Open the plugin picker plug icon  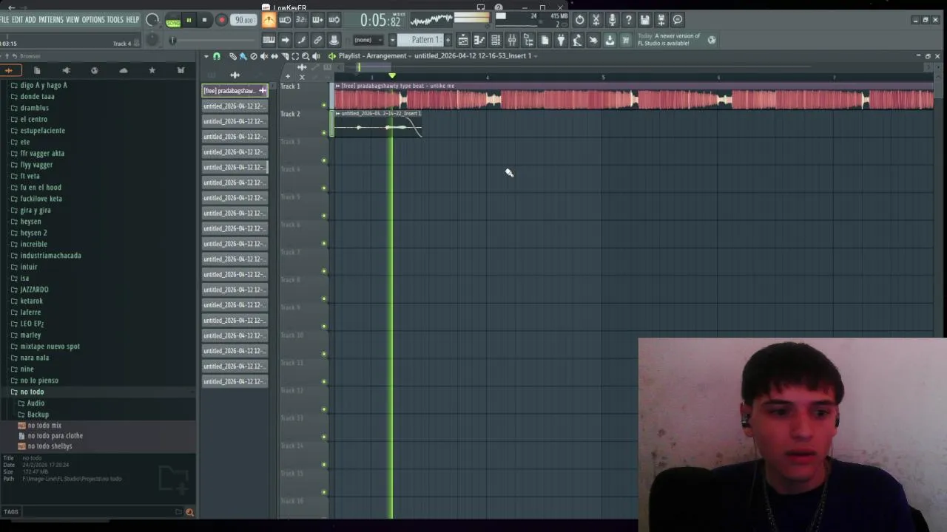[560, 40]
